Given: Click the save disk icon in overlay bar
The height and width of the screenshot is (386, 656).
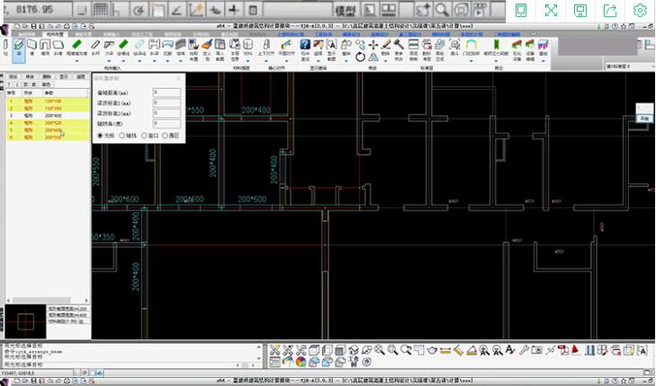Looking at the screenshot, I should click(x=580, y=11).
